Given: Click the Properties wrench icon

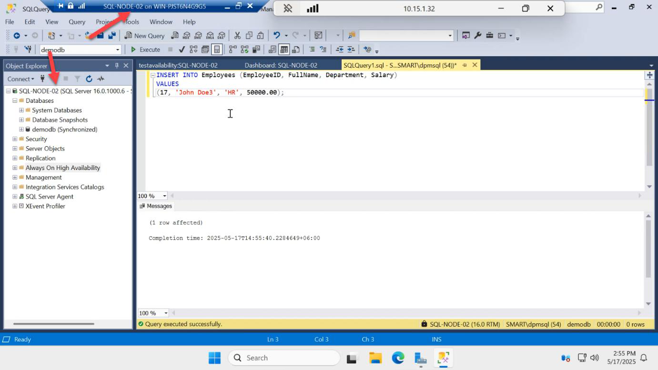Looking at the screenshot, I should 477,36.
